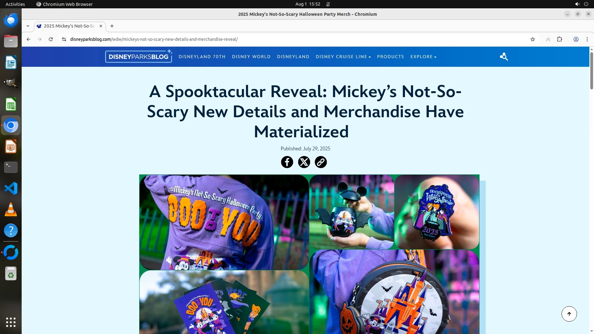594x334 pixels.
Task: Click the Disney Parks Blog logo
Action: point(139,56)
